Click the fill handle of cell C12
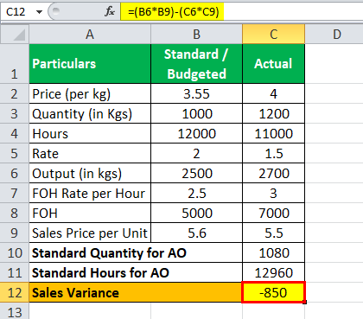This screenshot has height=319, width=363. (x=305, y=302)
